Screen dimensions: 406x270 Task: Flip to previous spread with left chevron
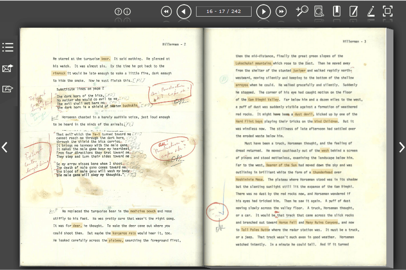[5, 147]
